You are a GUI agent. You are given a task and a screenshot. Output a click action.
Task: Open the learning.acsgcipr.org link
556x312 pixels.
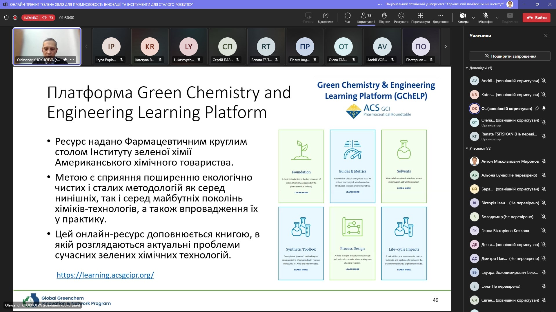click(105, 275)
